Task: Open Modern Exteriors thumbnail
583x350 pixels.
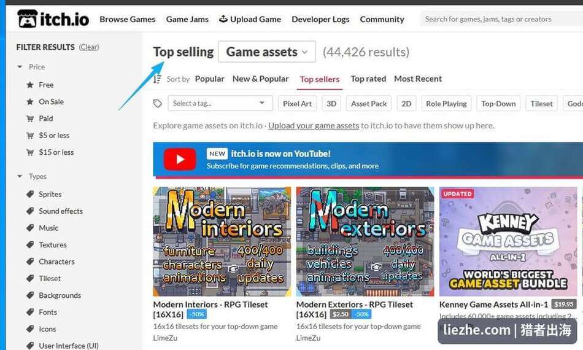Action: [365, 241]
